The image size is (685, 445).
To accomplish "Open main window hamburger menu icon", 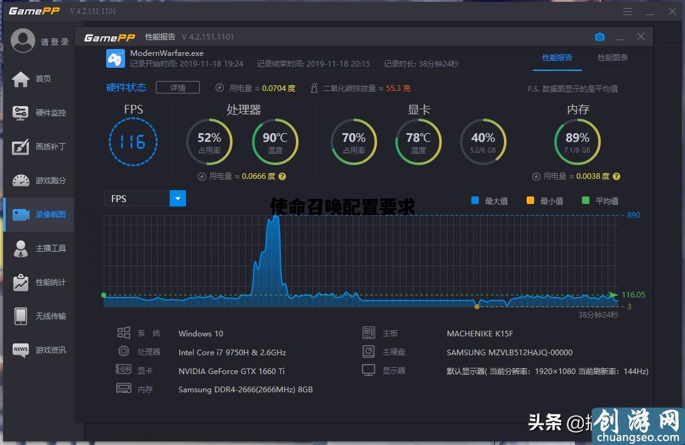I will tap(628, 12).
